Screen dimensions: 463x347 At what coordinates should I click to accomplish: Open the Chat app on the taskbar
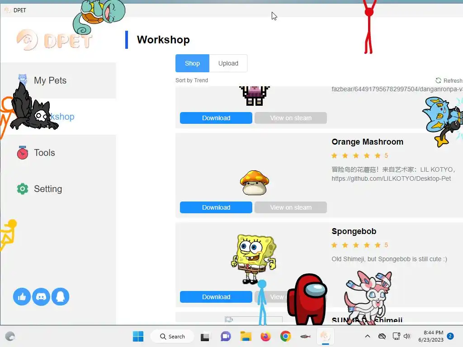click(226, 336)
